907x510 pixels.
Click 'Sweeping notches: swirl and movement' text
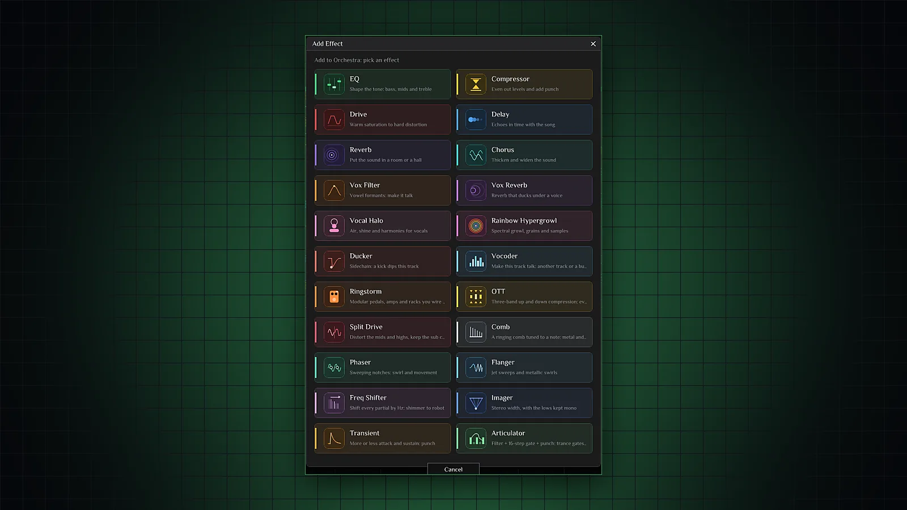click(393, 372)
